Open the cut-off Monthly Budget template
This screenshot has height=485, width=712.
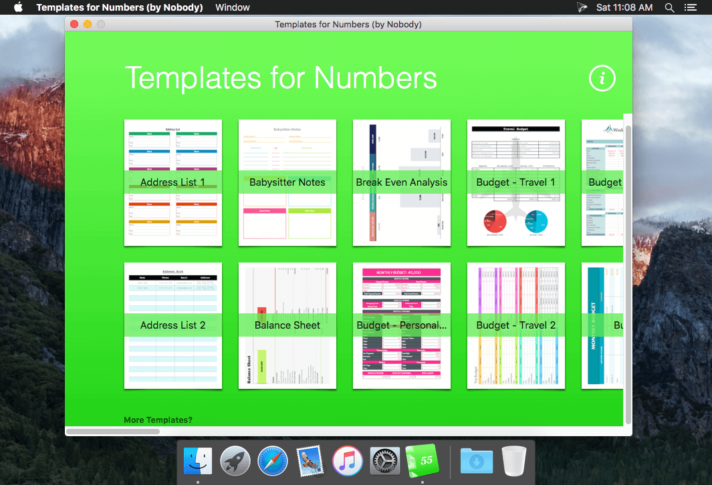tap(602, 326)
